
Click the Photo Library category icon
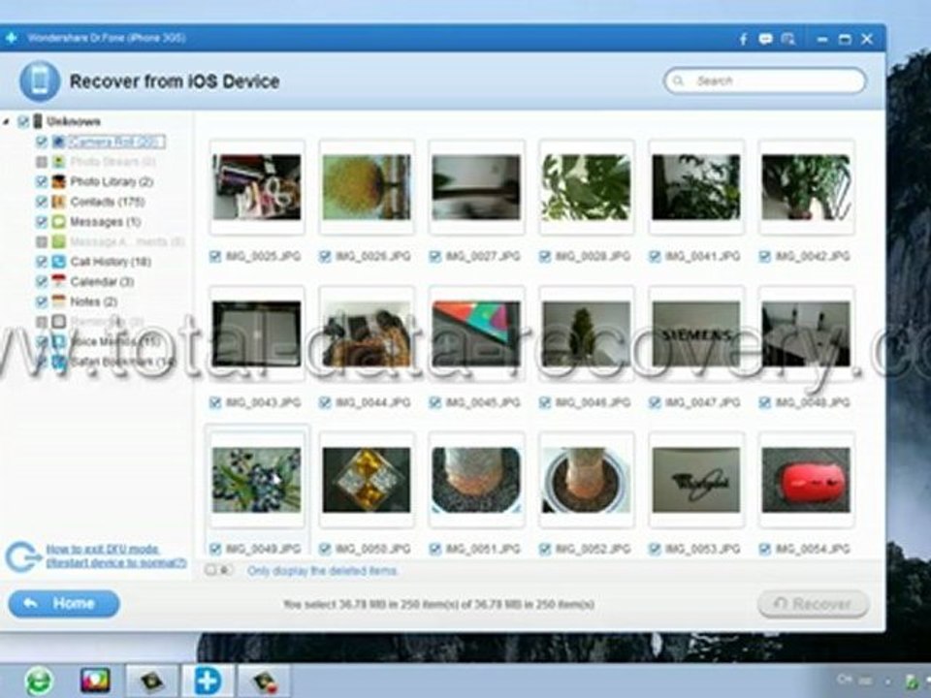[58, 181]
